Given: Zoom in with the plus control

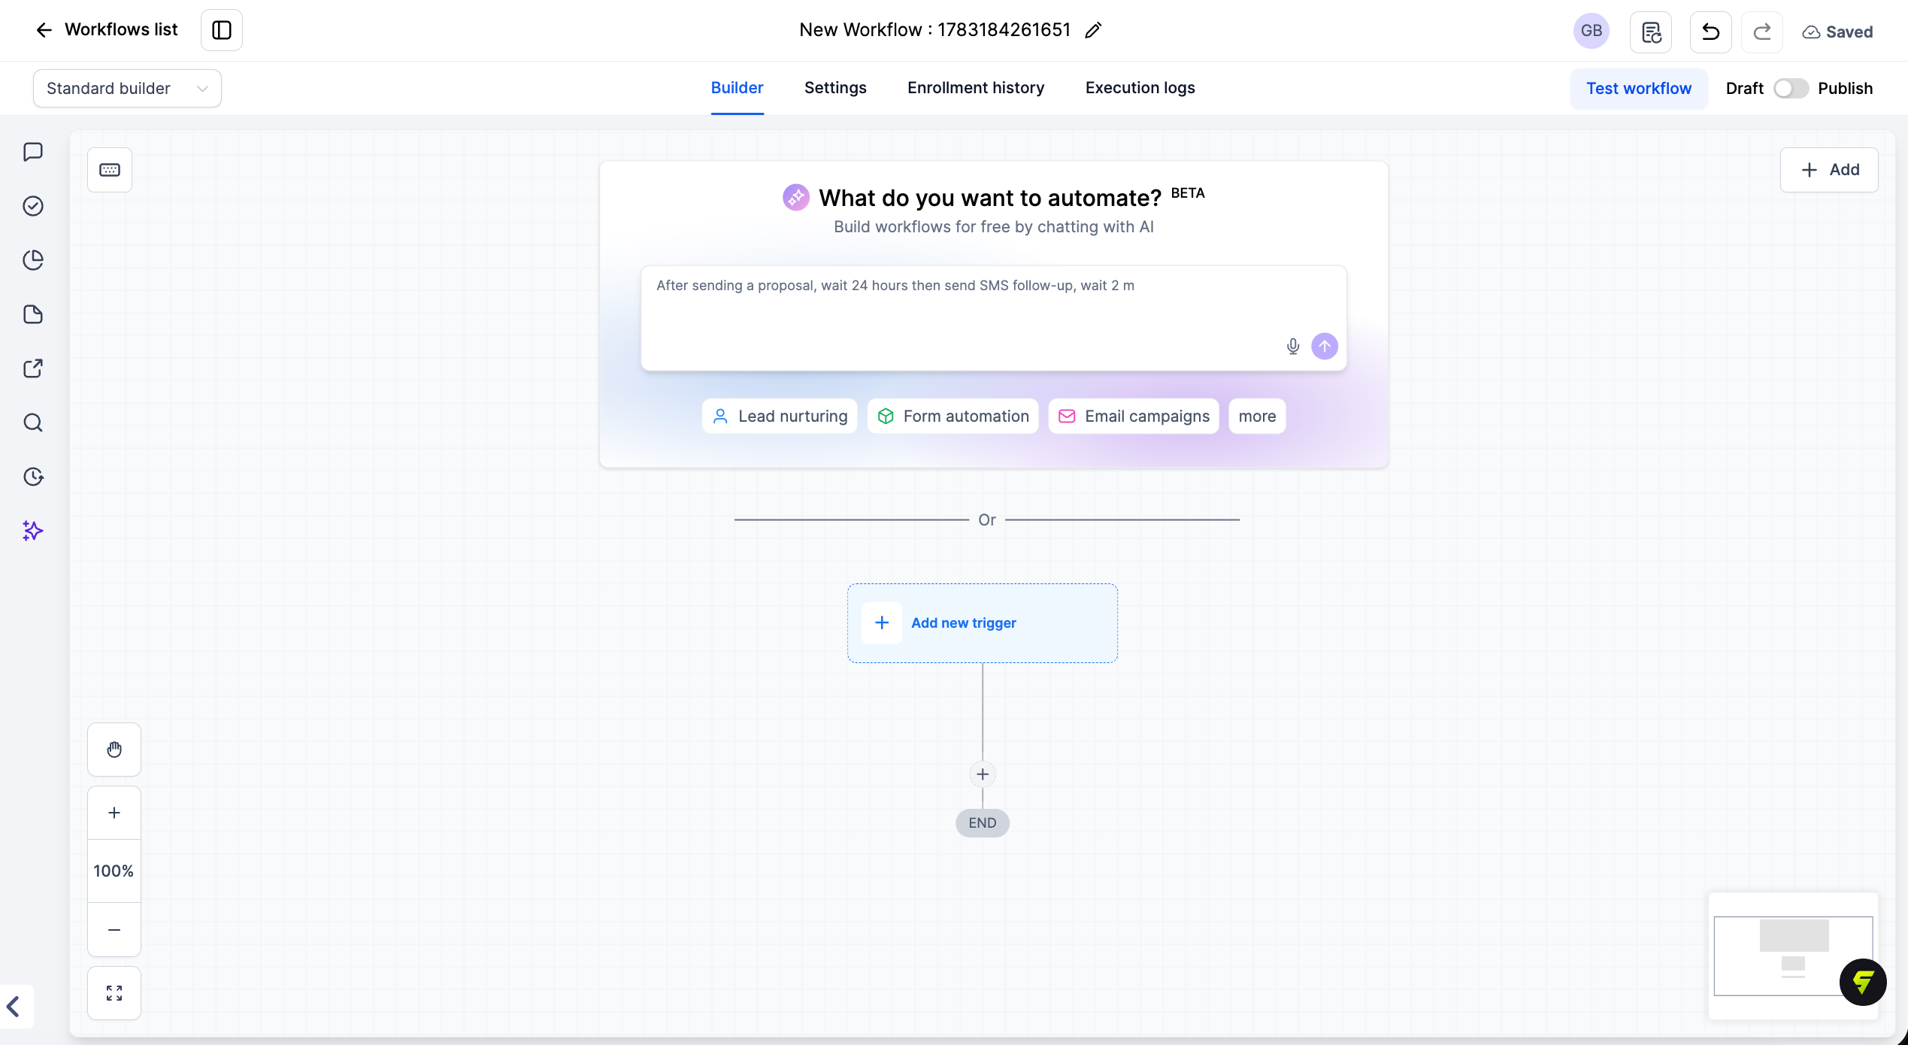Looking at the screenshot, I should tap(114, 813).
